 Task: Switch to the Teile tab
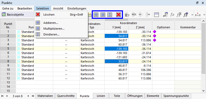click(117, 96)
